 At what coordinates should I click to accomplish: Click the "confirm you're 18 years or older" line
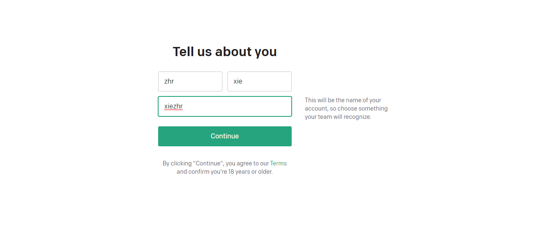[x=225, y=172]
